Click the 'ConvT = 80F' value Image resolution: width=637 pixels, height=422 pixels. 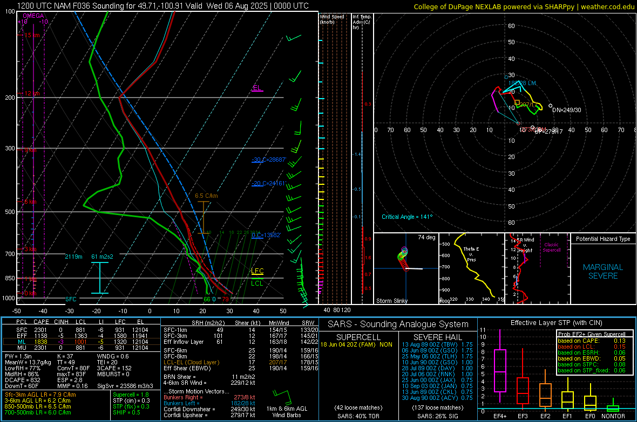point(73,369)
